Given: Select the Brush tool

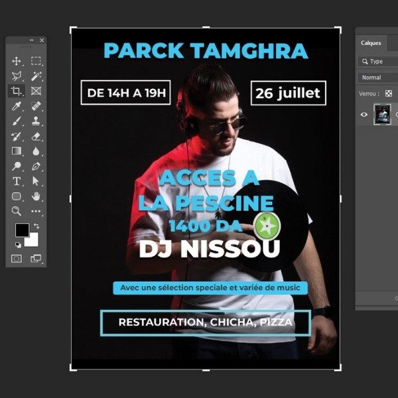Looking at the screenshot, I should tap(17, 121).
